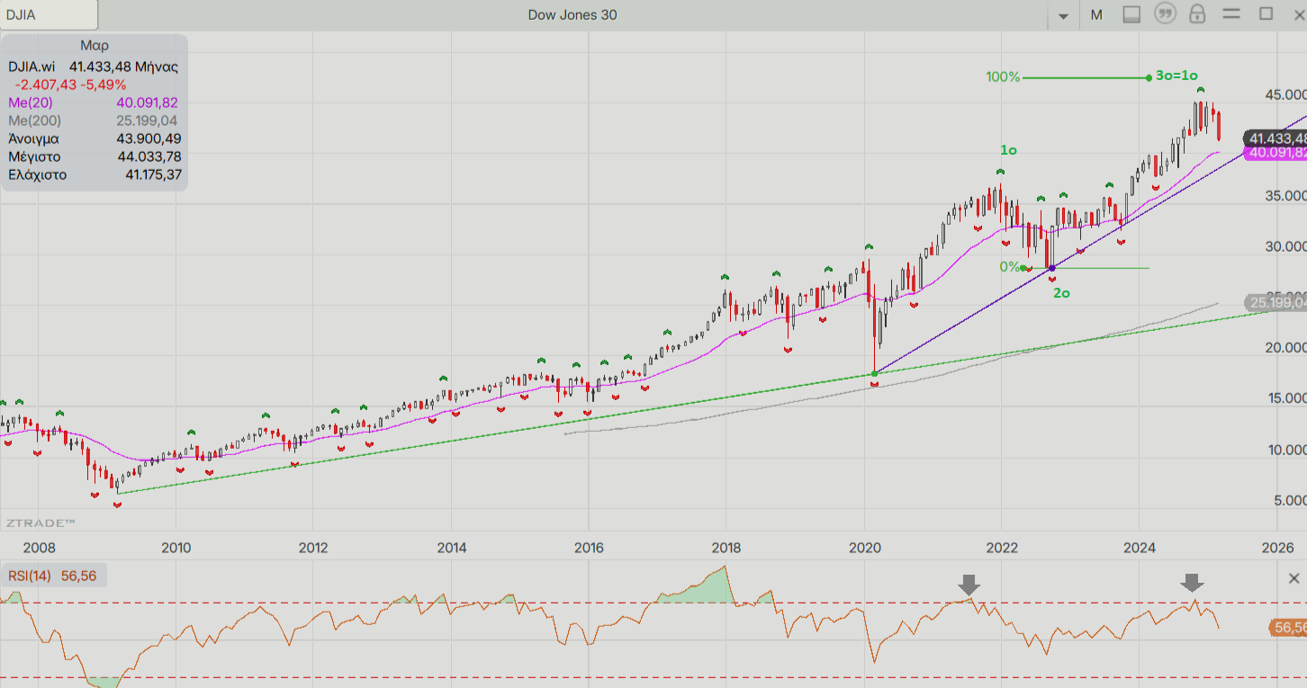
Task: Click the DJIA symbol input field
Action: coord(50,15)
